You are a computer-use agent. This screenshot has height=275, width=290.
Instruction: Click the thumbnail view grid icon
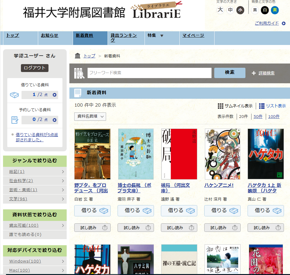click(x=221, y=106)
